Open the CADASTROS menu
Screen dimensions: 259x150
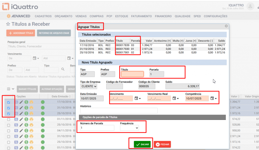coord(43,16)
